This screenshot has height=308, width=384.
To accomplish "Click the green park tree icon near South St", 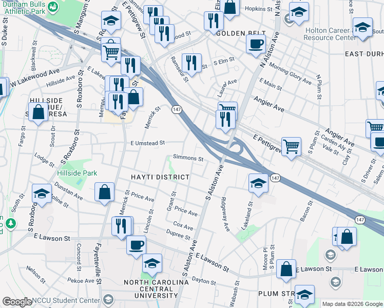I will click(11, 223).
